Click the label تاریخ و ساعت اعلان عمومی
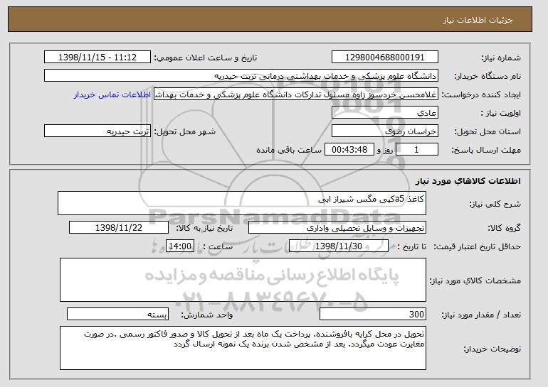 pos(206,58)
